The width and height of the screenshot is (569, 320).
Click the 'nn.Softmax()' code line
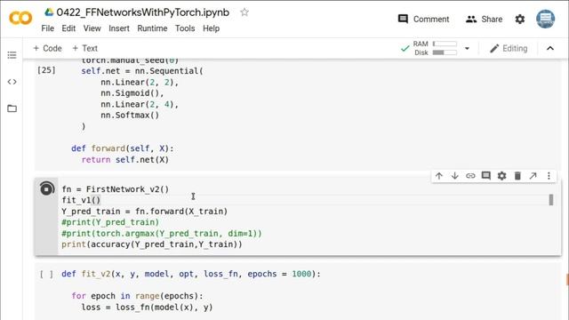pyautogui.click(x=130, y=115)
